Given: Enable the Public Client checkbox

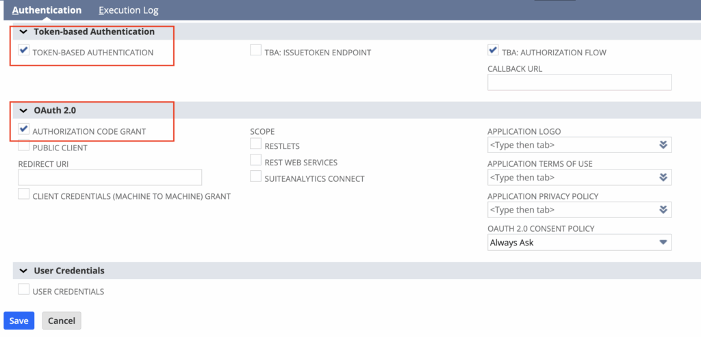Looking at the screenshot, I should [x=24, y=145].
